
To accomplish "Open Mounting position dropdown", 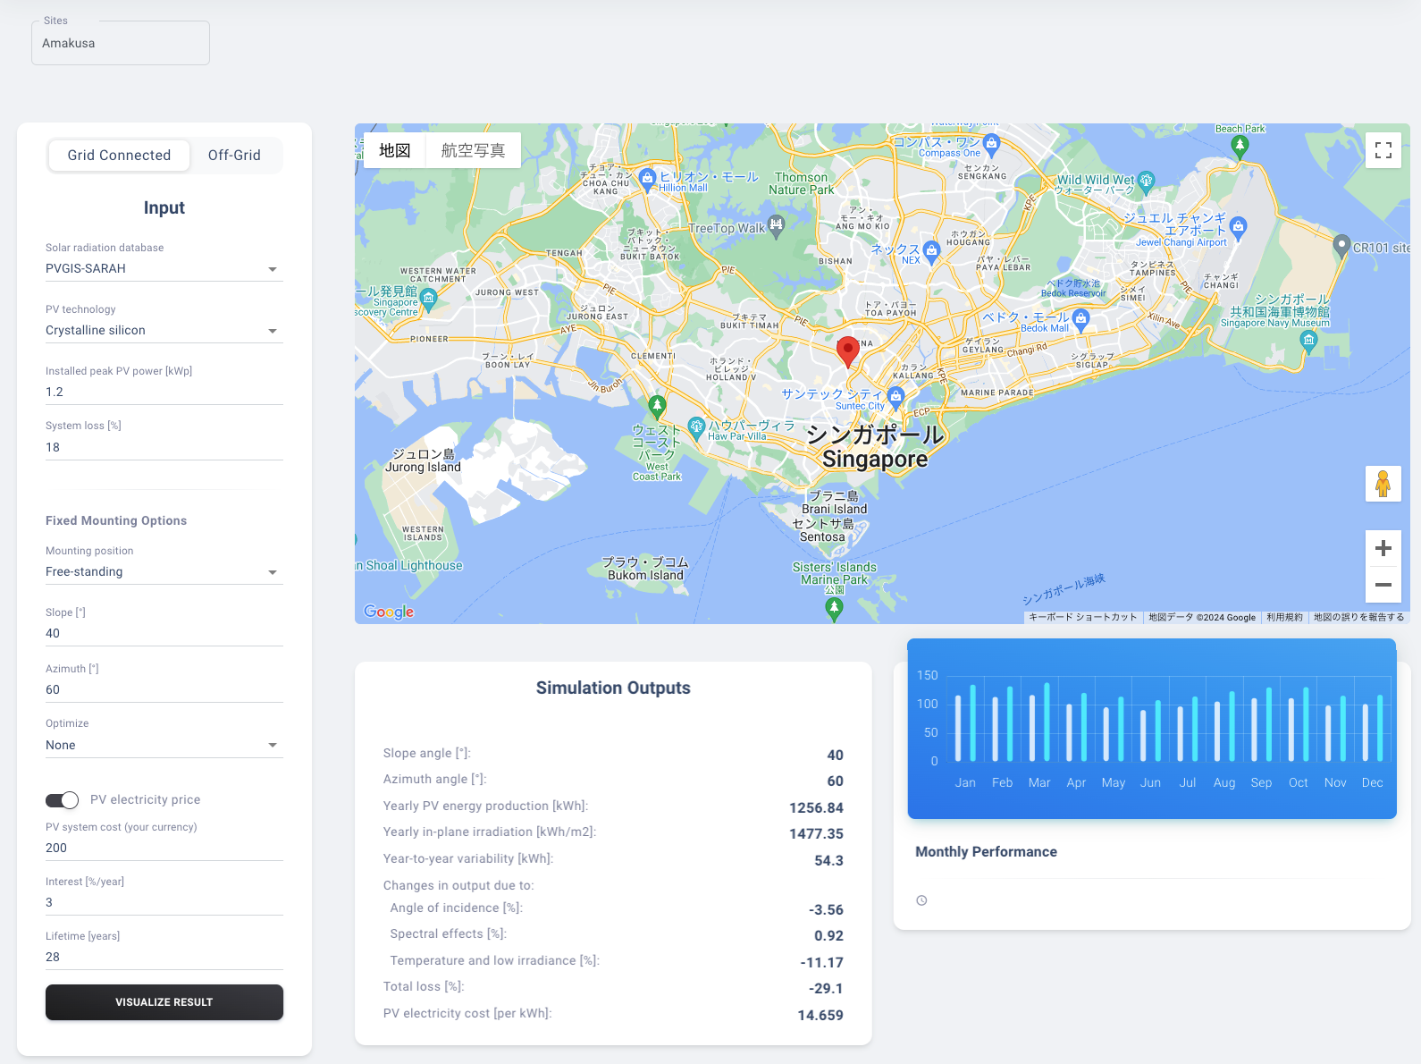I will click(x=164, y=571).
